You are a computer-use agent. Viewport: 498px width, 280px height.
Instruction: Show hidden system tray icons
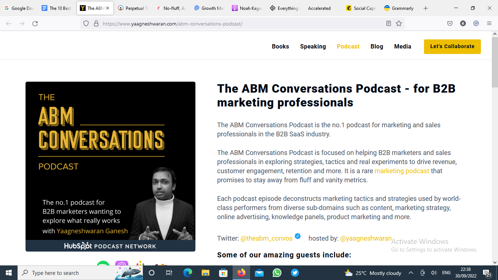pyautogui.click(x=411, y=273)
